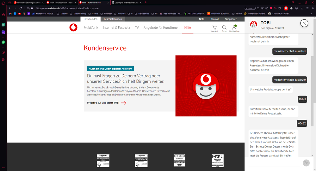
Task: Click the address bar URL field
Action: coord(139,8)
